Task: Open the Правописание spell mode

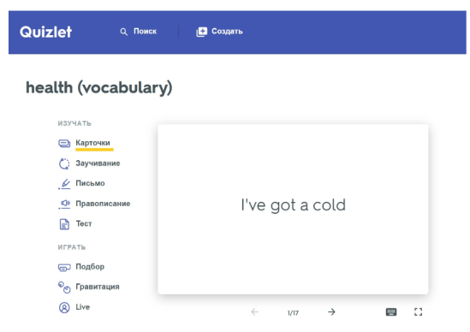Action: tap(103, 204)
